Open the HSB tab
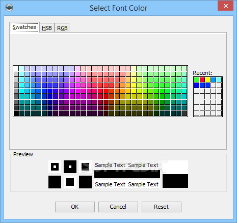237x223 pixels. (x=47, y=28)
